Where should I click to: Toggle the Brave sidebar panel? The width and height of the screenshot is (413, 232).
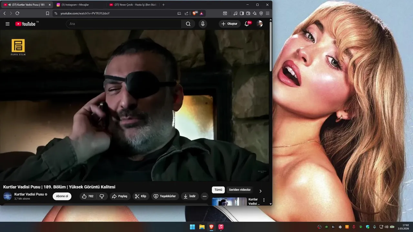coord(242,13)
